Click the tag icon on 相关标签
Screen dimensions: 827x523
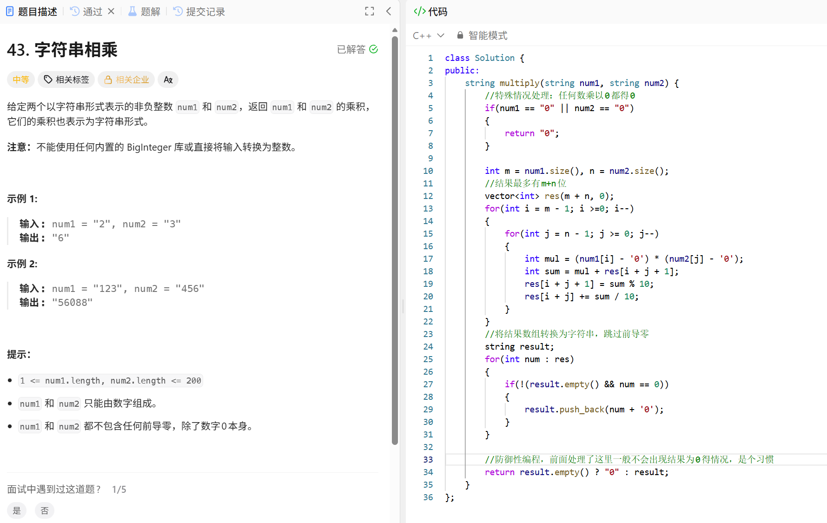[48, 79]
